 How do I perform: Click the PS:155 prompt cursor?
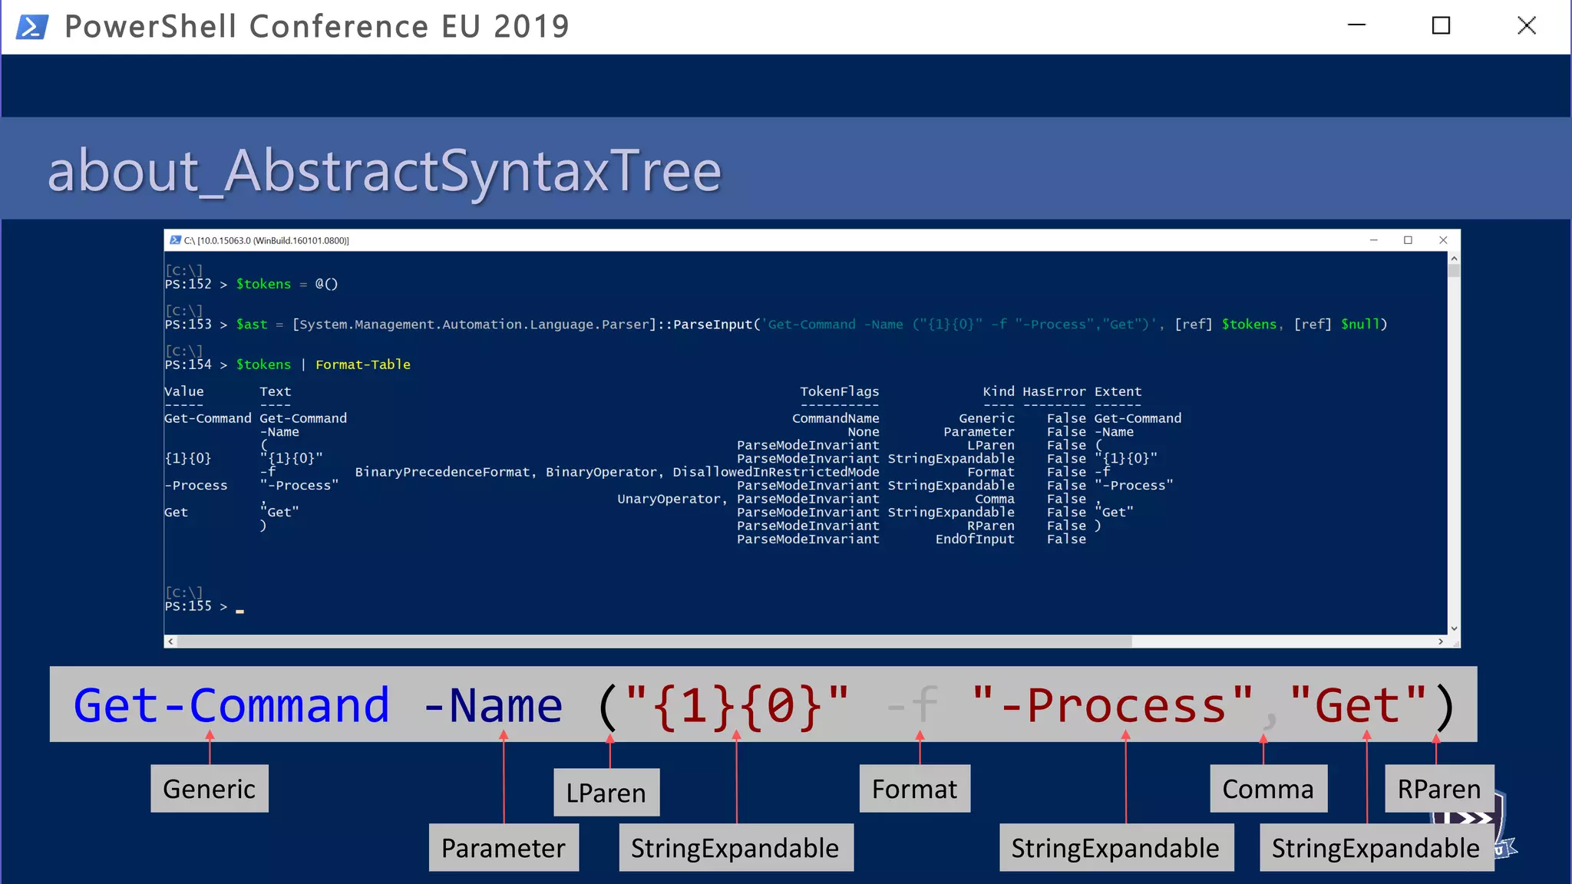click(239, 611)
